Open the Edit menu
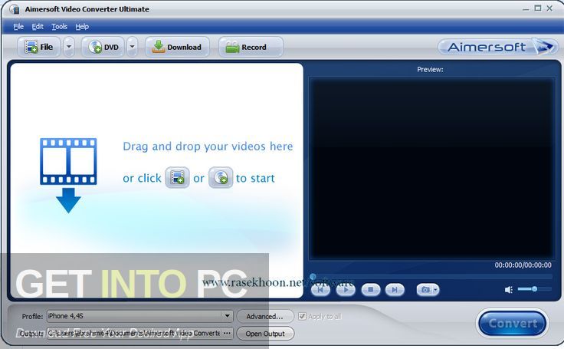The width and height of the screenshot is (564, 349). coord(38,27)
